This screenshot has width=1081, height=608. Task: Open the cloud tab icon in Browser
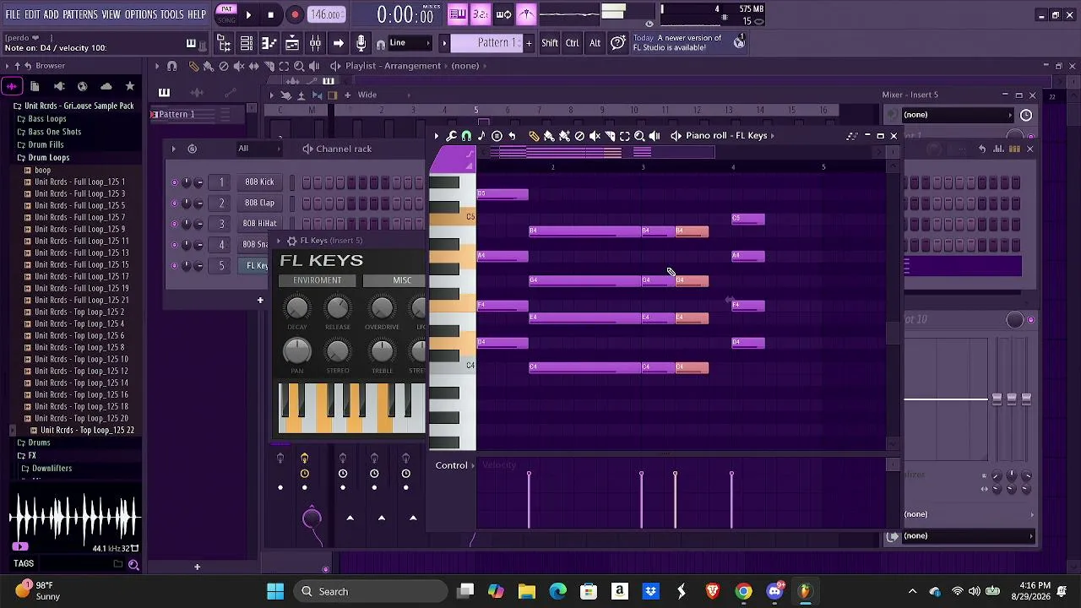tap(106, 86)
